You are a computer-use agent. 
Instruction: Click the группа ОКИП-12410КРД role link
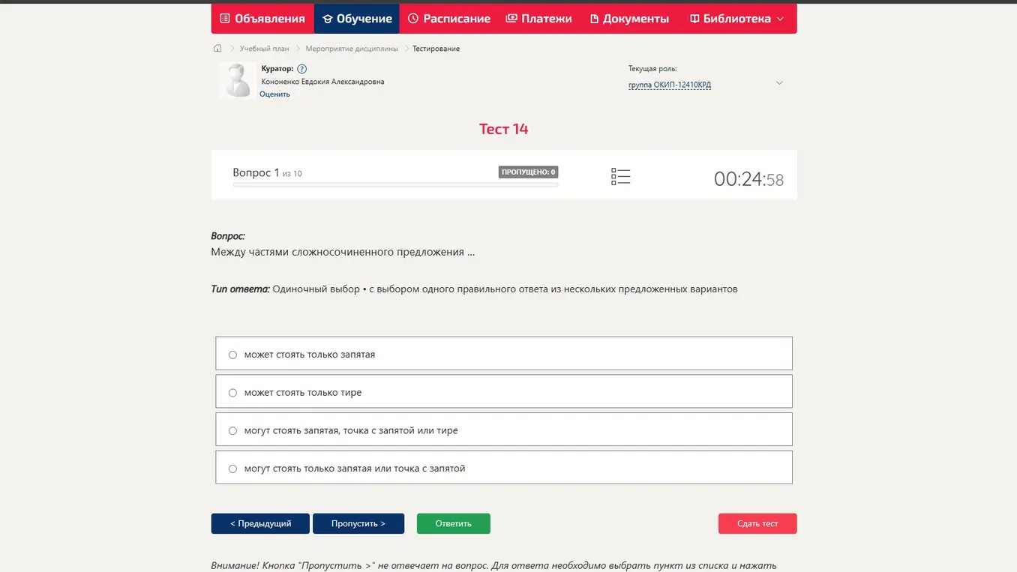(x=670, y=85)
